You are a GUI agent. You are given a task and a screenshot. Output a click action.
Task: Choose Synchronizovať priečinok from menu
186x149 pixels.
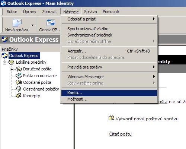[109, 35]
